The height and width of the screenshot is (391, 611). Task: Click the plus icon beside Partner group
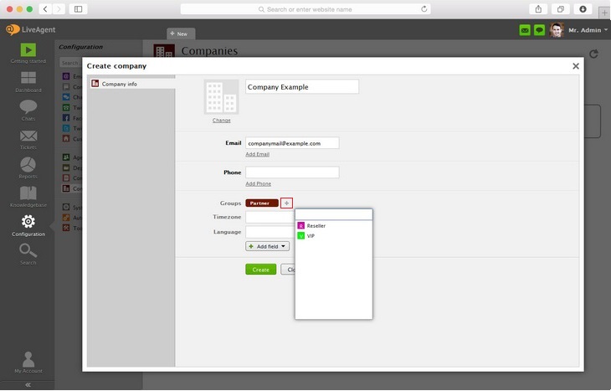(x=287, y=203)
